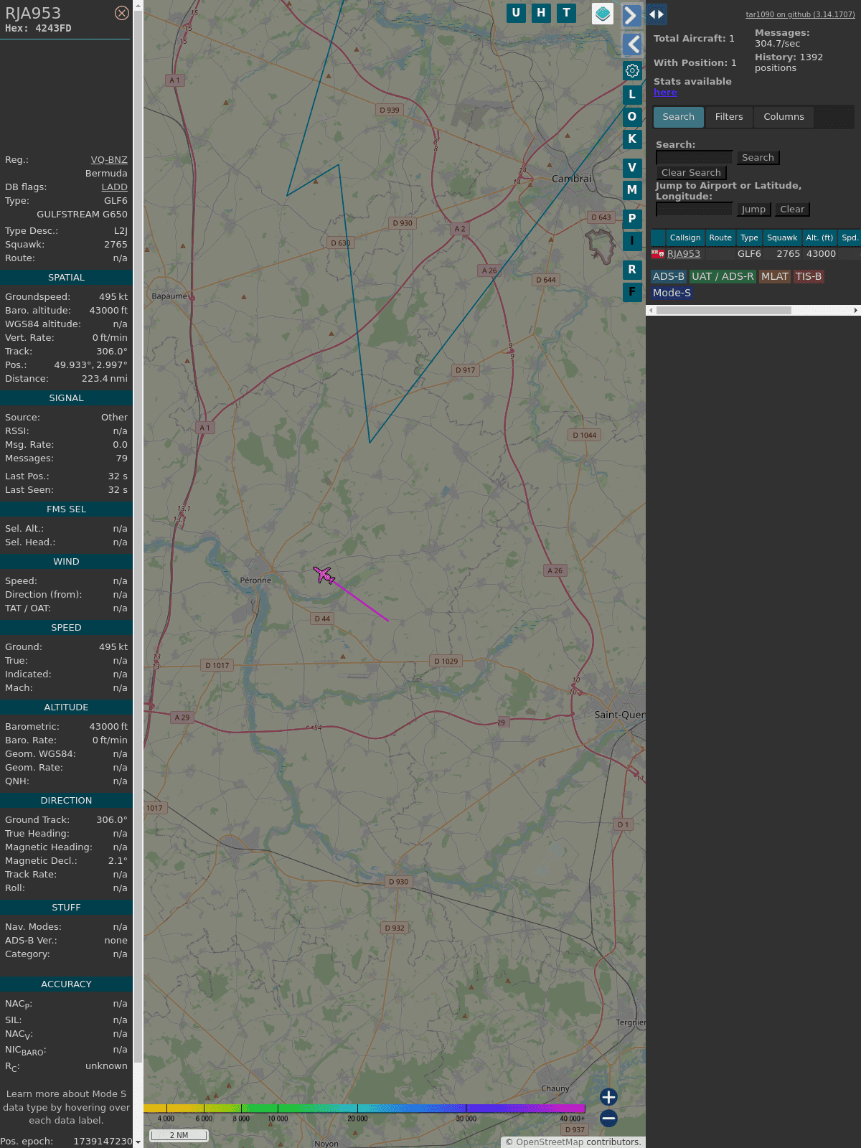
Task: Switch to the Filters tab
Action: click(x=729, y=117)
